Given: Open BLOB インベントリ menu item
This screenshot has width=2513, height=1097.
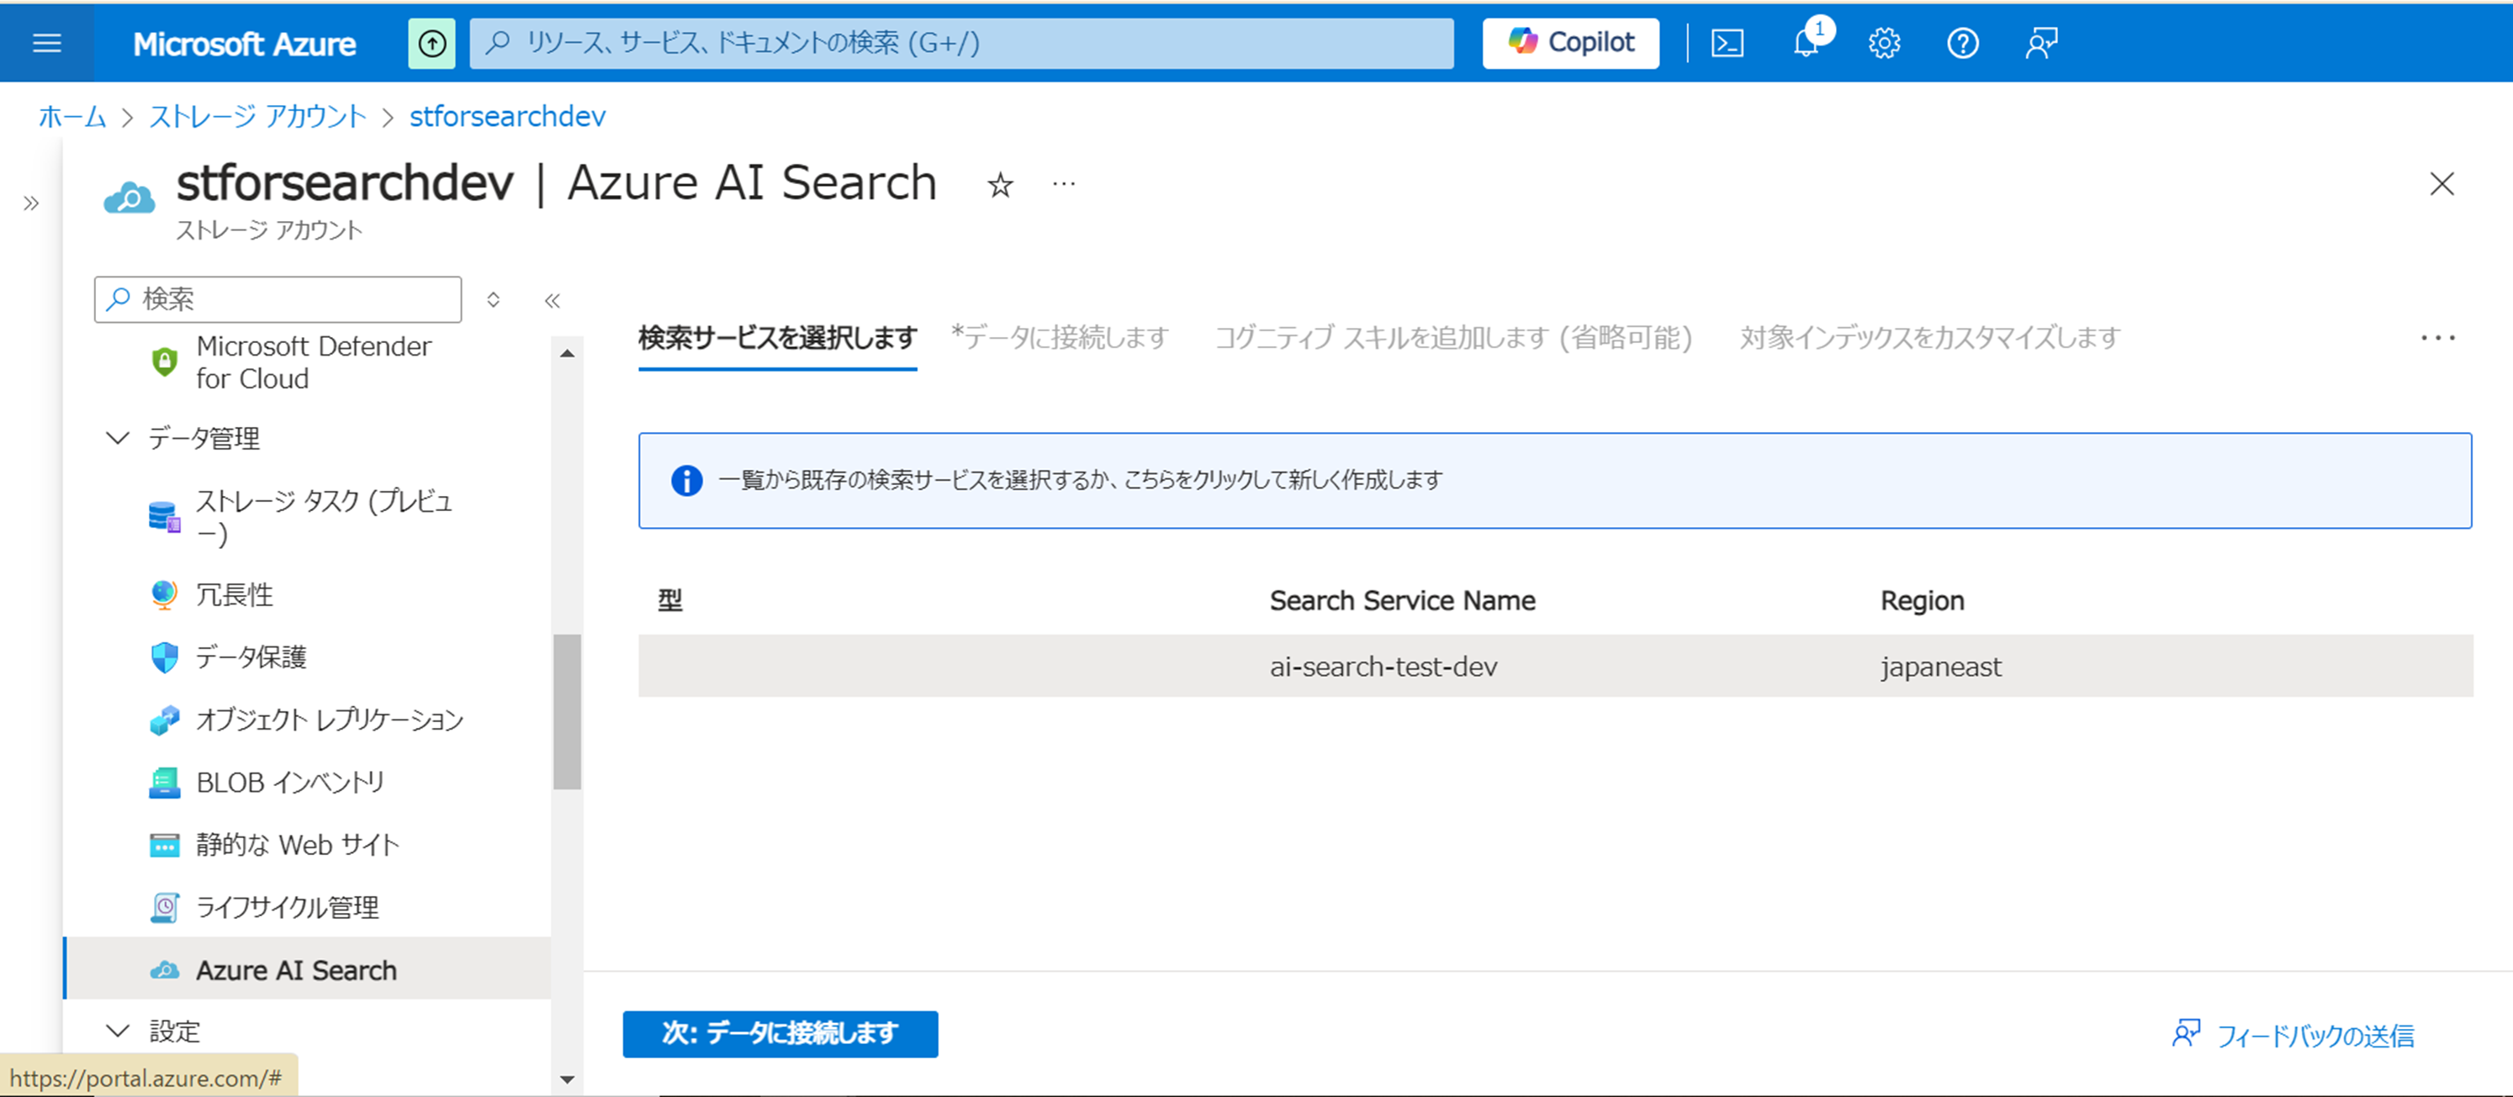Looking at the screenshot, I should tap(290, 782).
